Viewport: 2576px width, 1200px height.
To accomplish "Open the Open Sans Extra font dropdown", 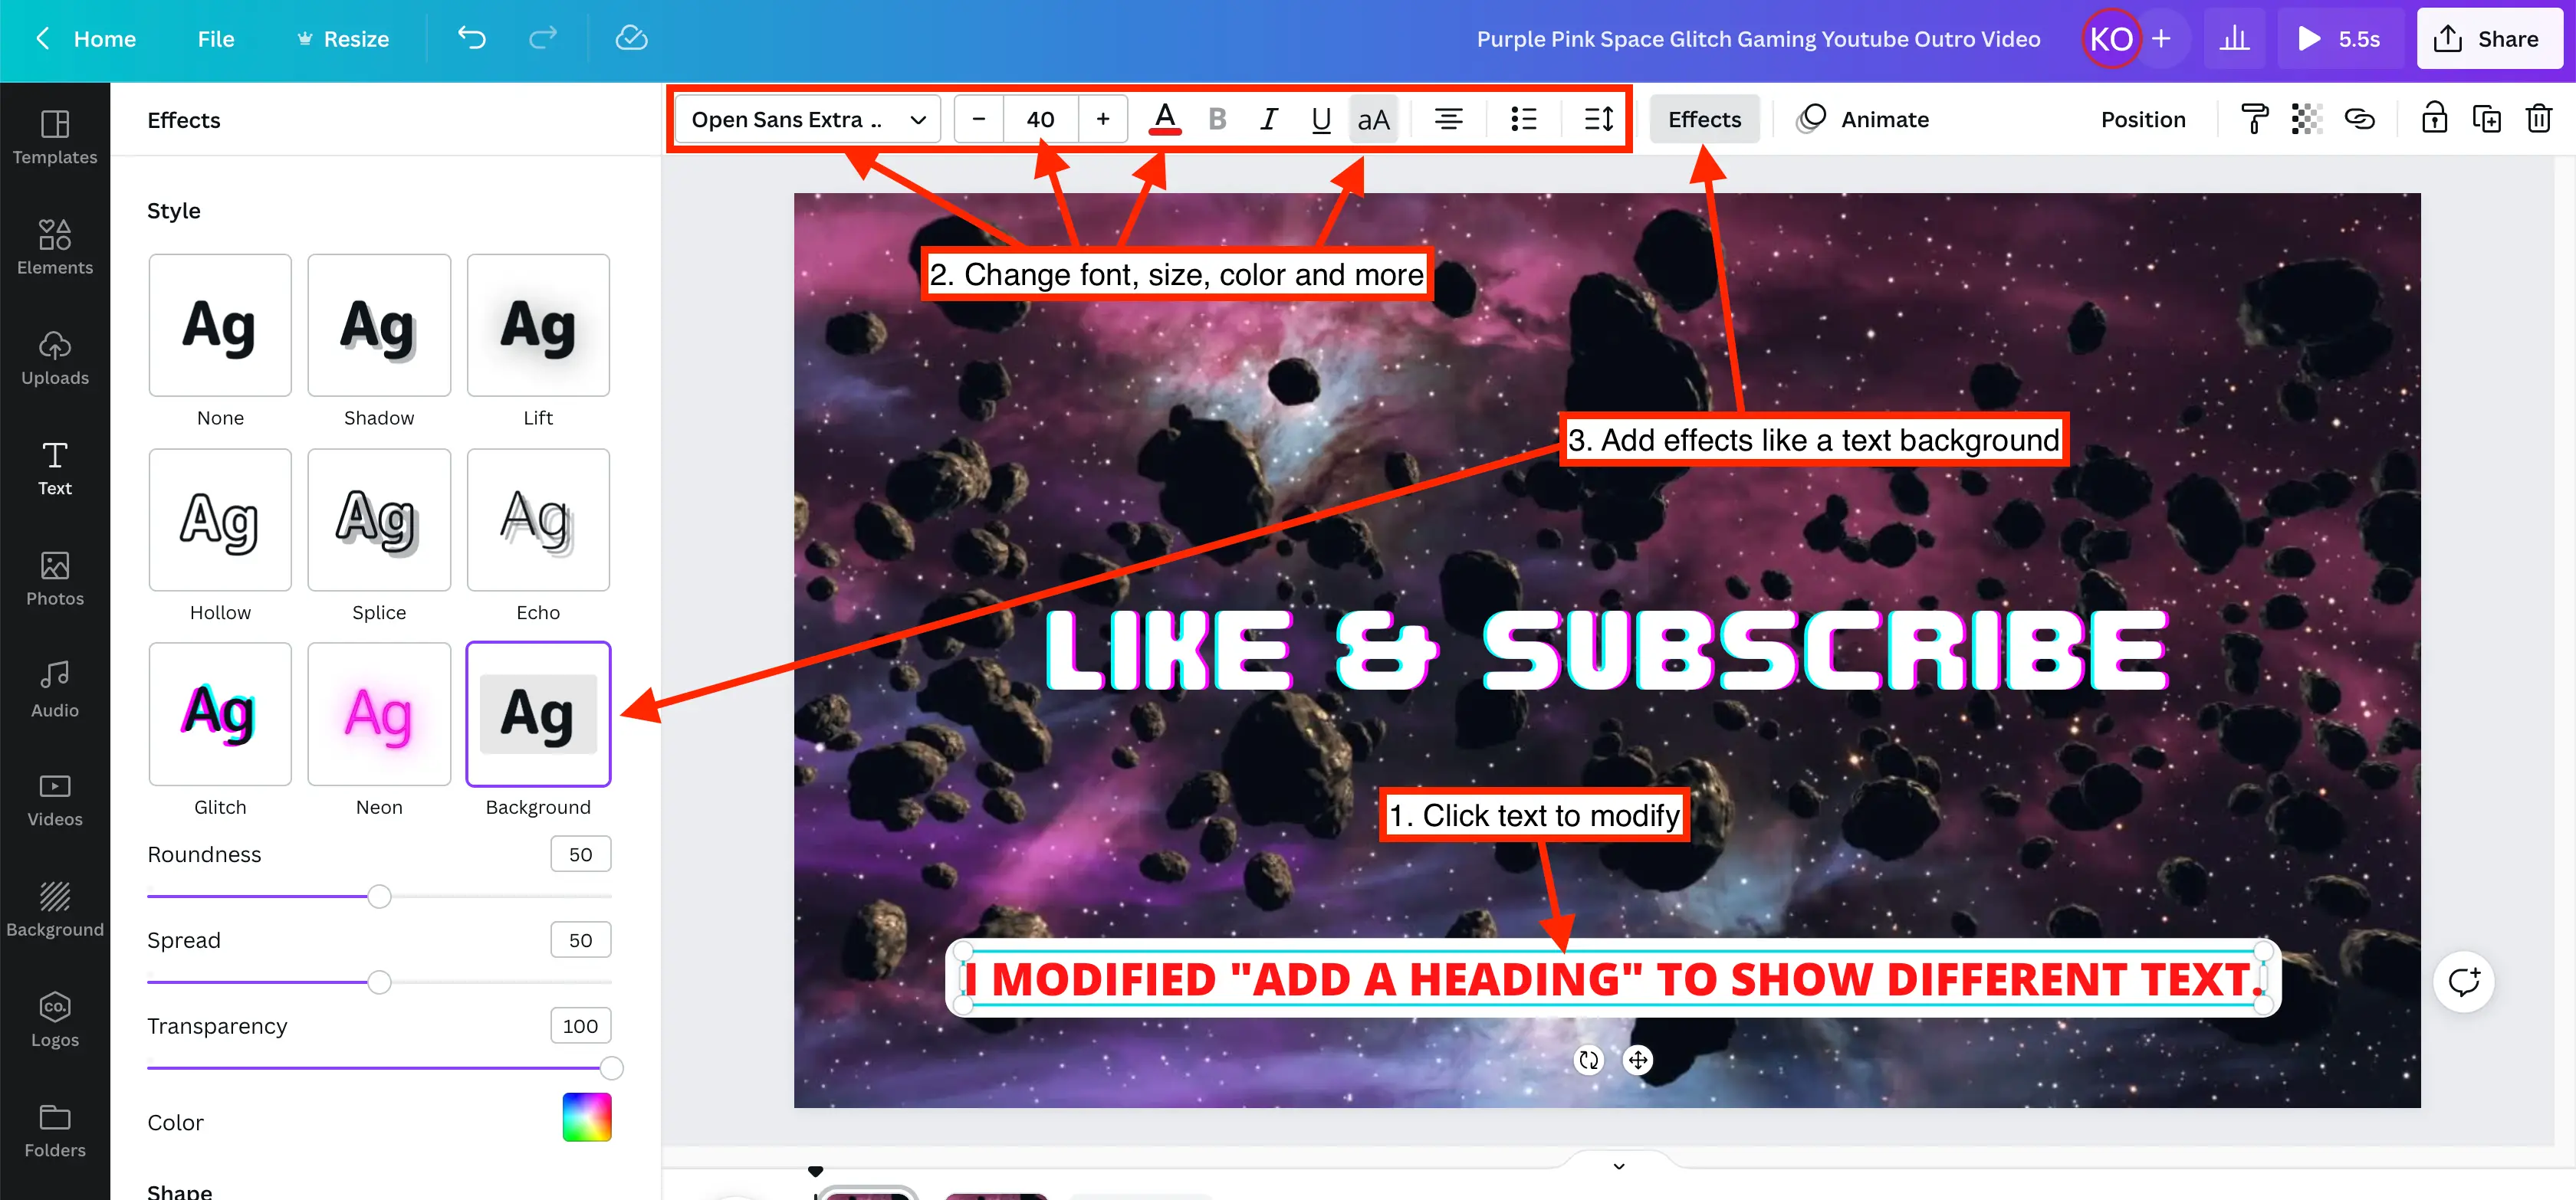I will 807,119.
